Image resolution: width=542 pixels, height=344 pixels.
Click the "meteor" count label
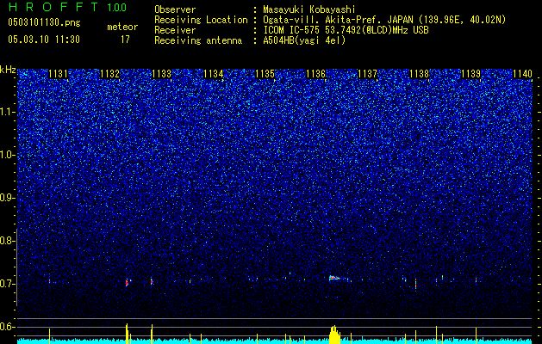[x=122, y=27]
